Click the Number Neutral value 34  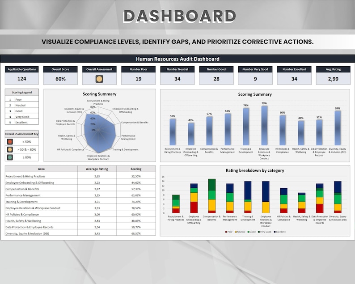pos(177,79)
